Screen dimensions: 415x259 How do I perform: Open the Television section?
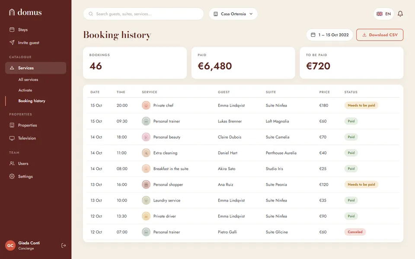36,138
